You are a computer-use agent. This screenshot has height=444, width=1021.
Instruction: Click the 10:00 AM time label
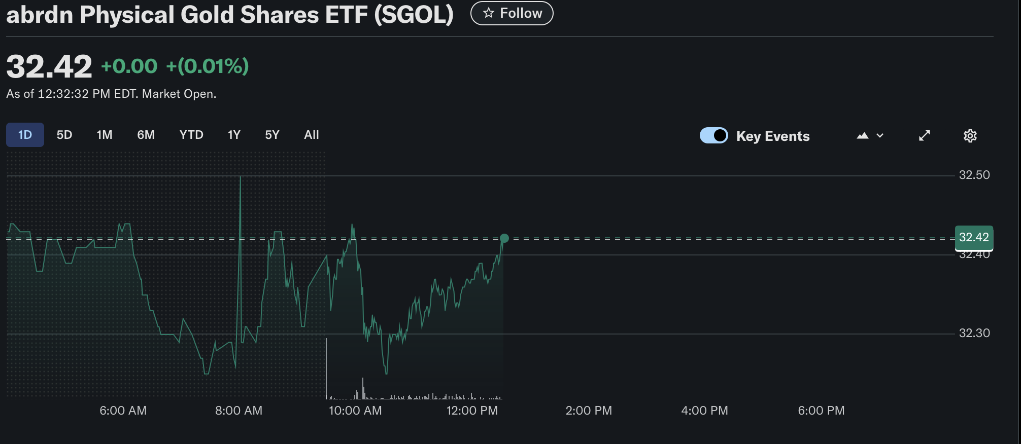click(x=355, y=411)
